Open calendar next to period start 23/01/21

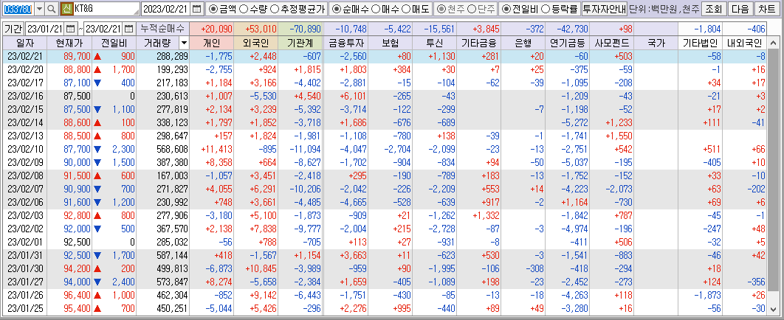tap(70, 29)
